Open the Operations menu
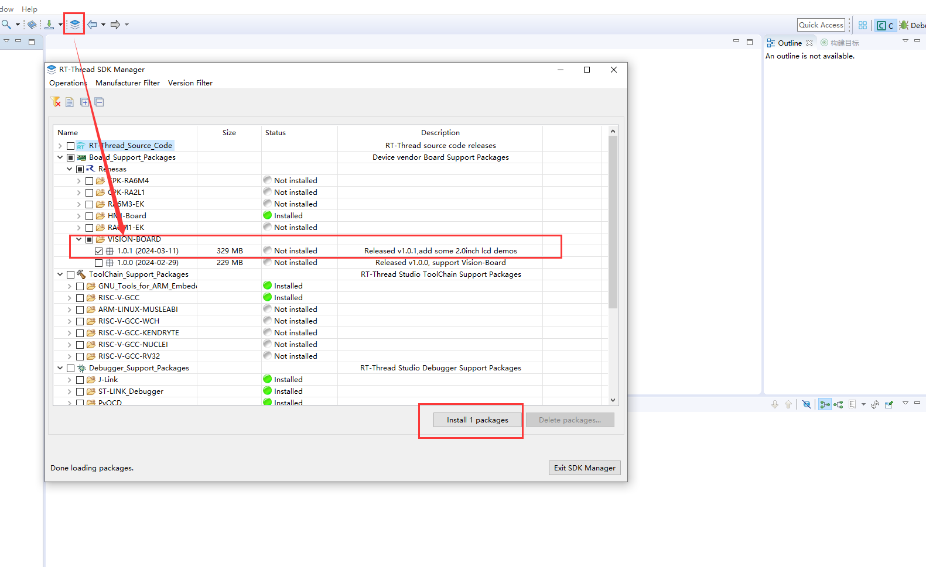The height and width of the screenshot is (567, 926). coord(68,83)
